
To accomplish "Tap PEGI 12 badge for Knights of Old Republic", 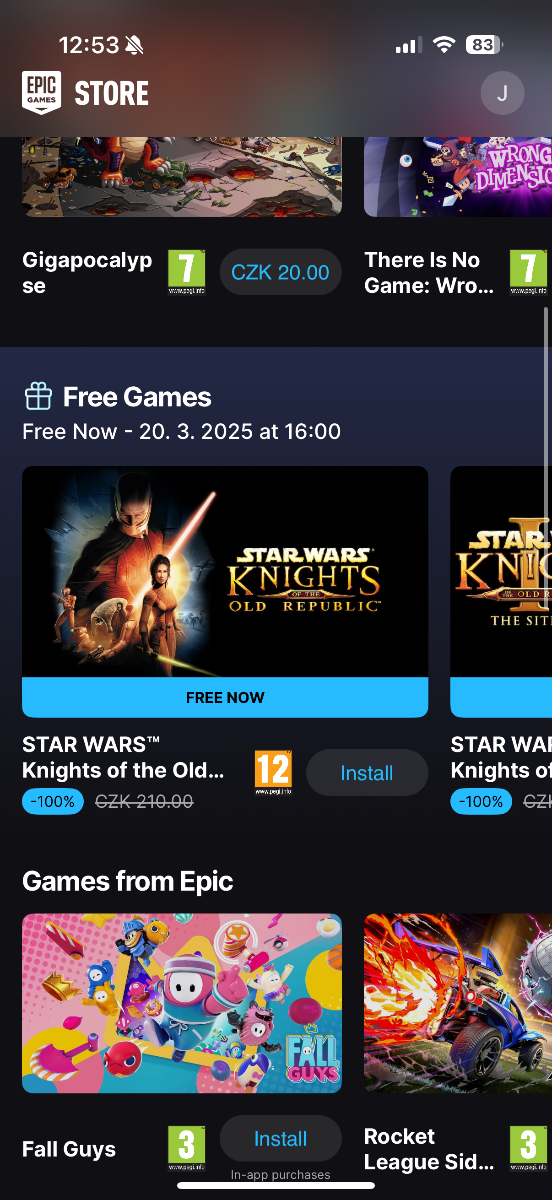I will coord(273,773).
